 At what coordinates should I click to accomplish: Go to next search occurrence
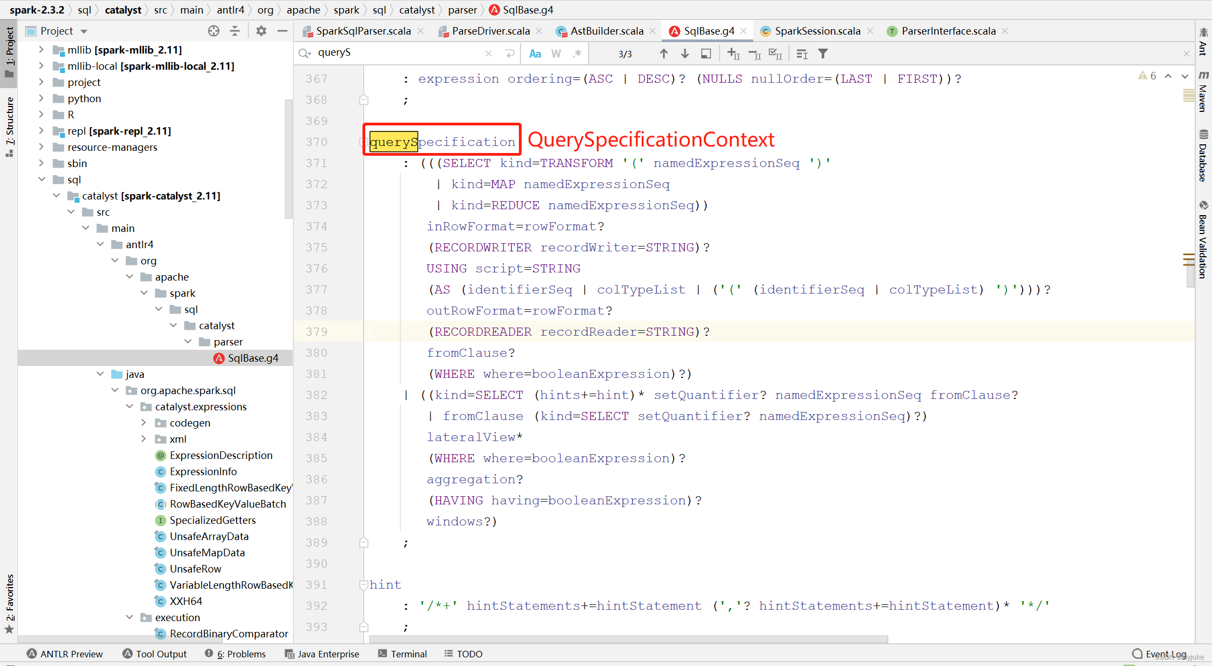point(685,54)
